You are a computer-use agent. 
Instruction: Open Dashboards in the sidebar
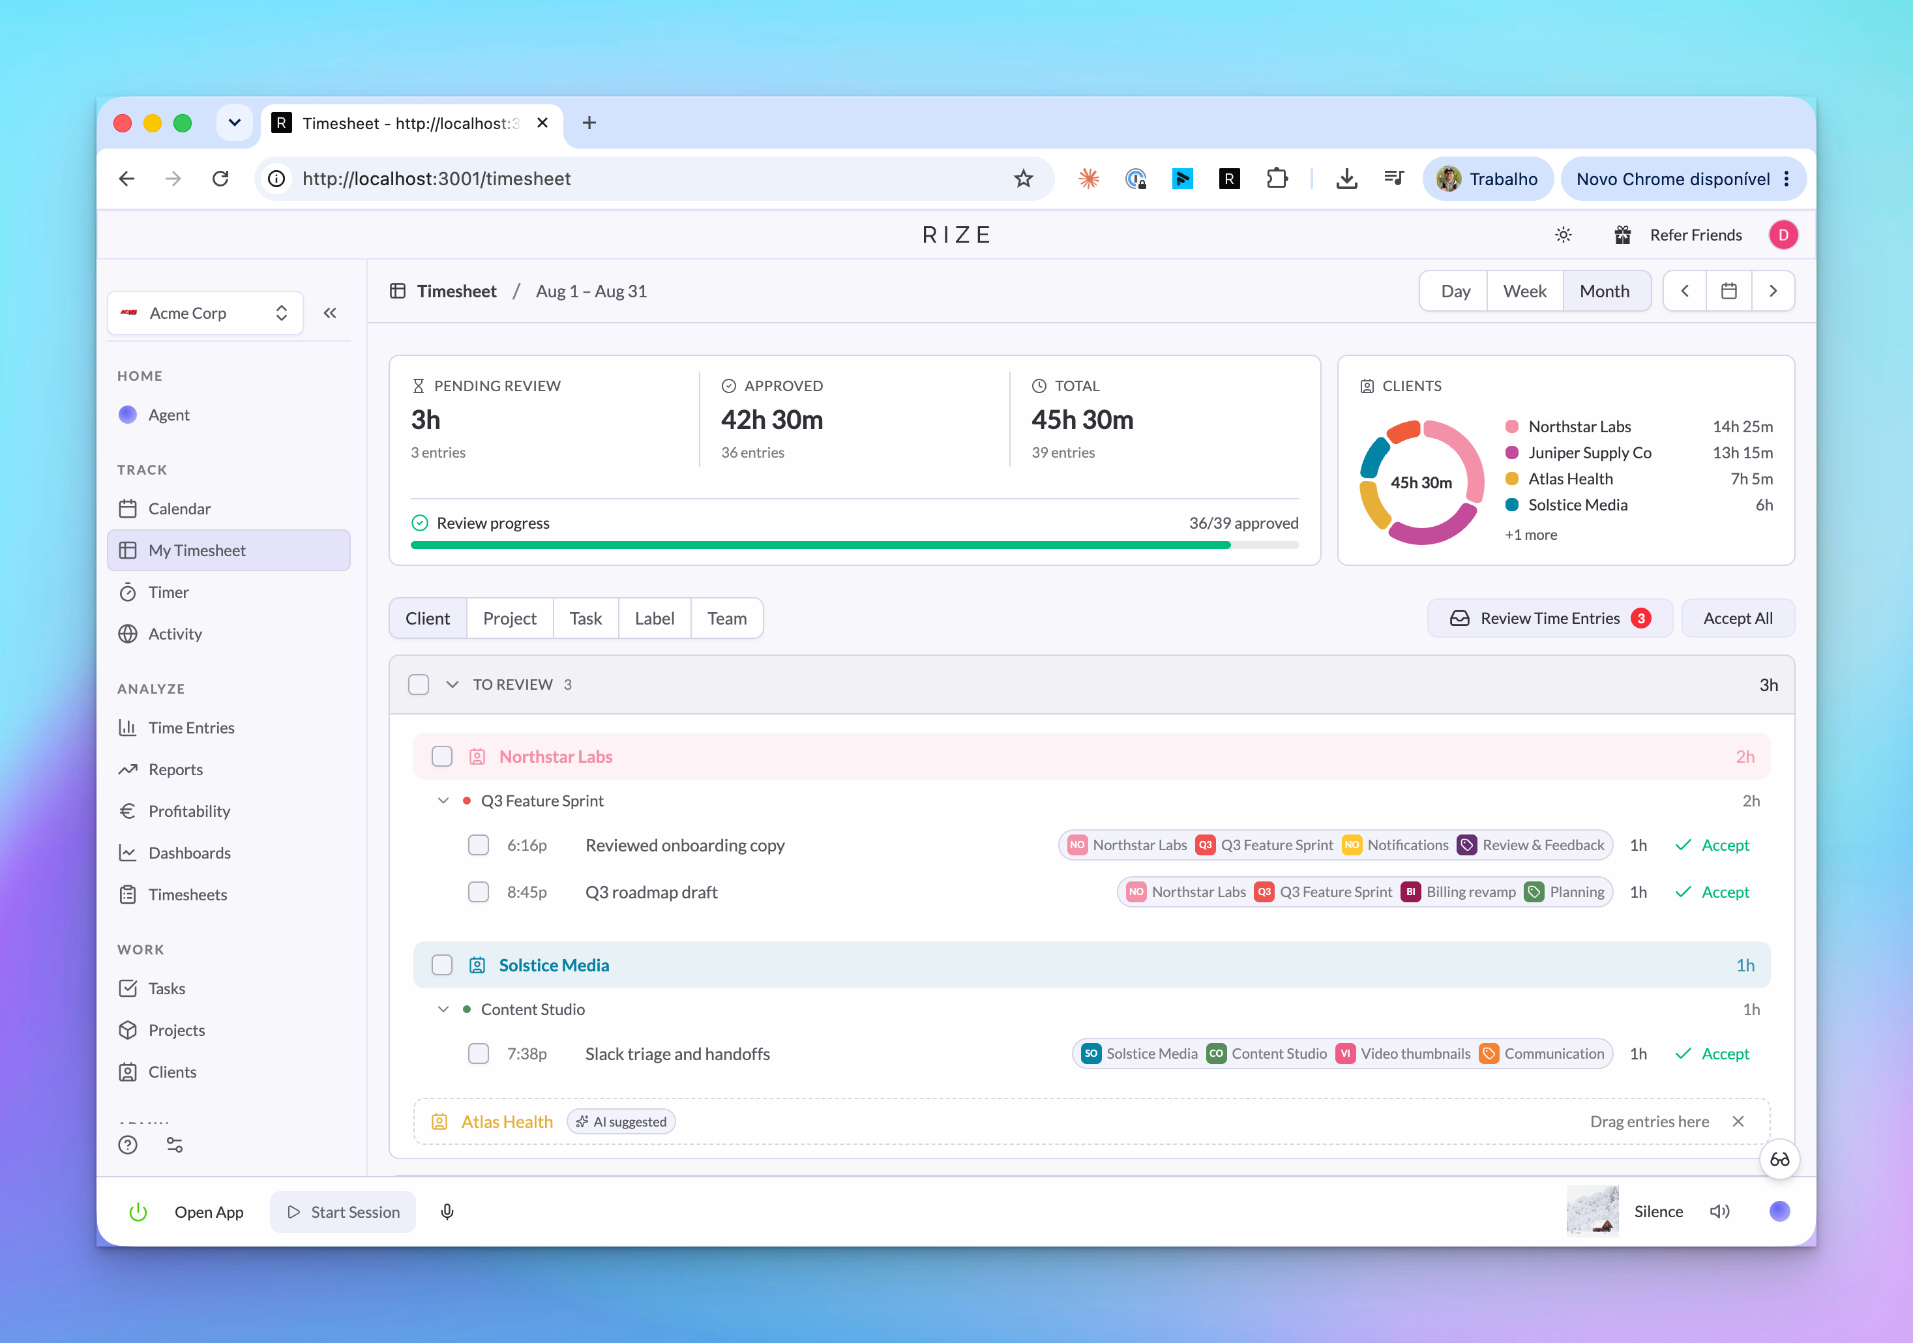[x=228, y=852]
